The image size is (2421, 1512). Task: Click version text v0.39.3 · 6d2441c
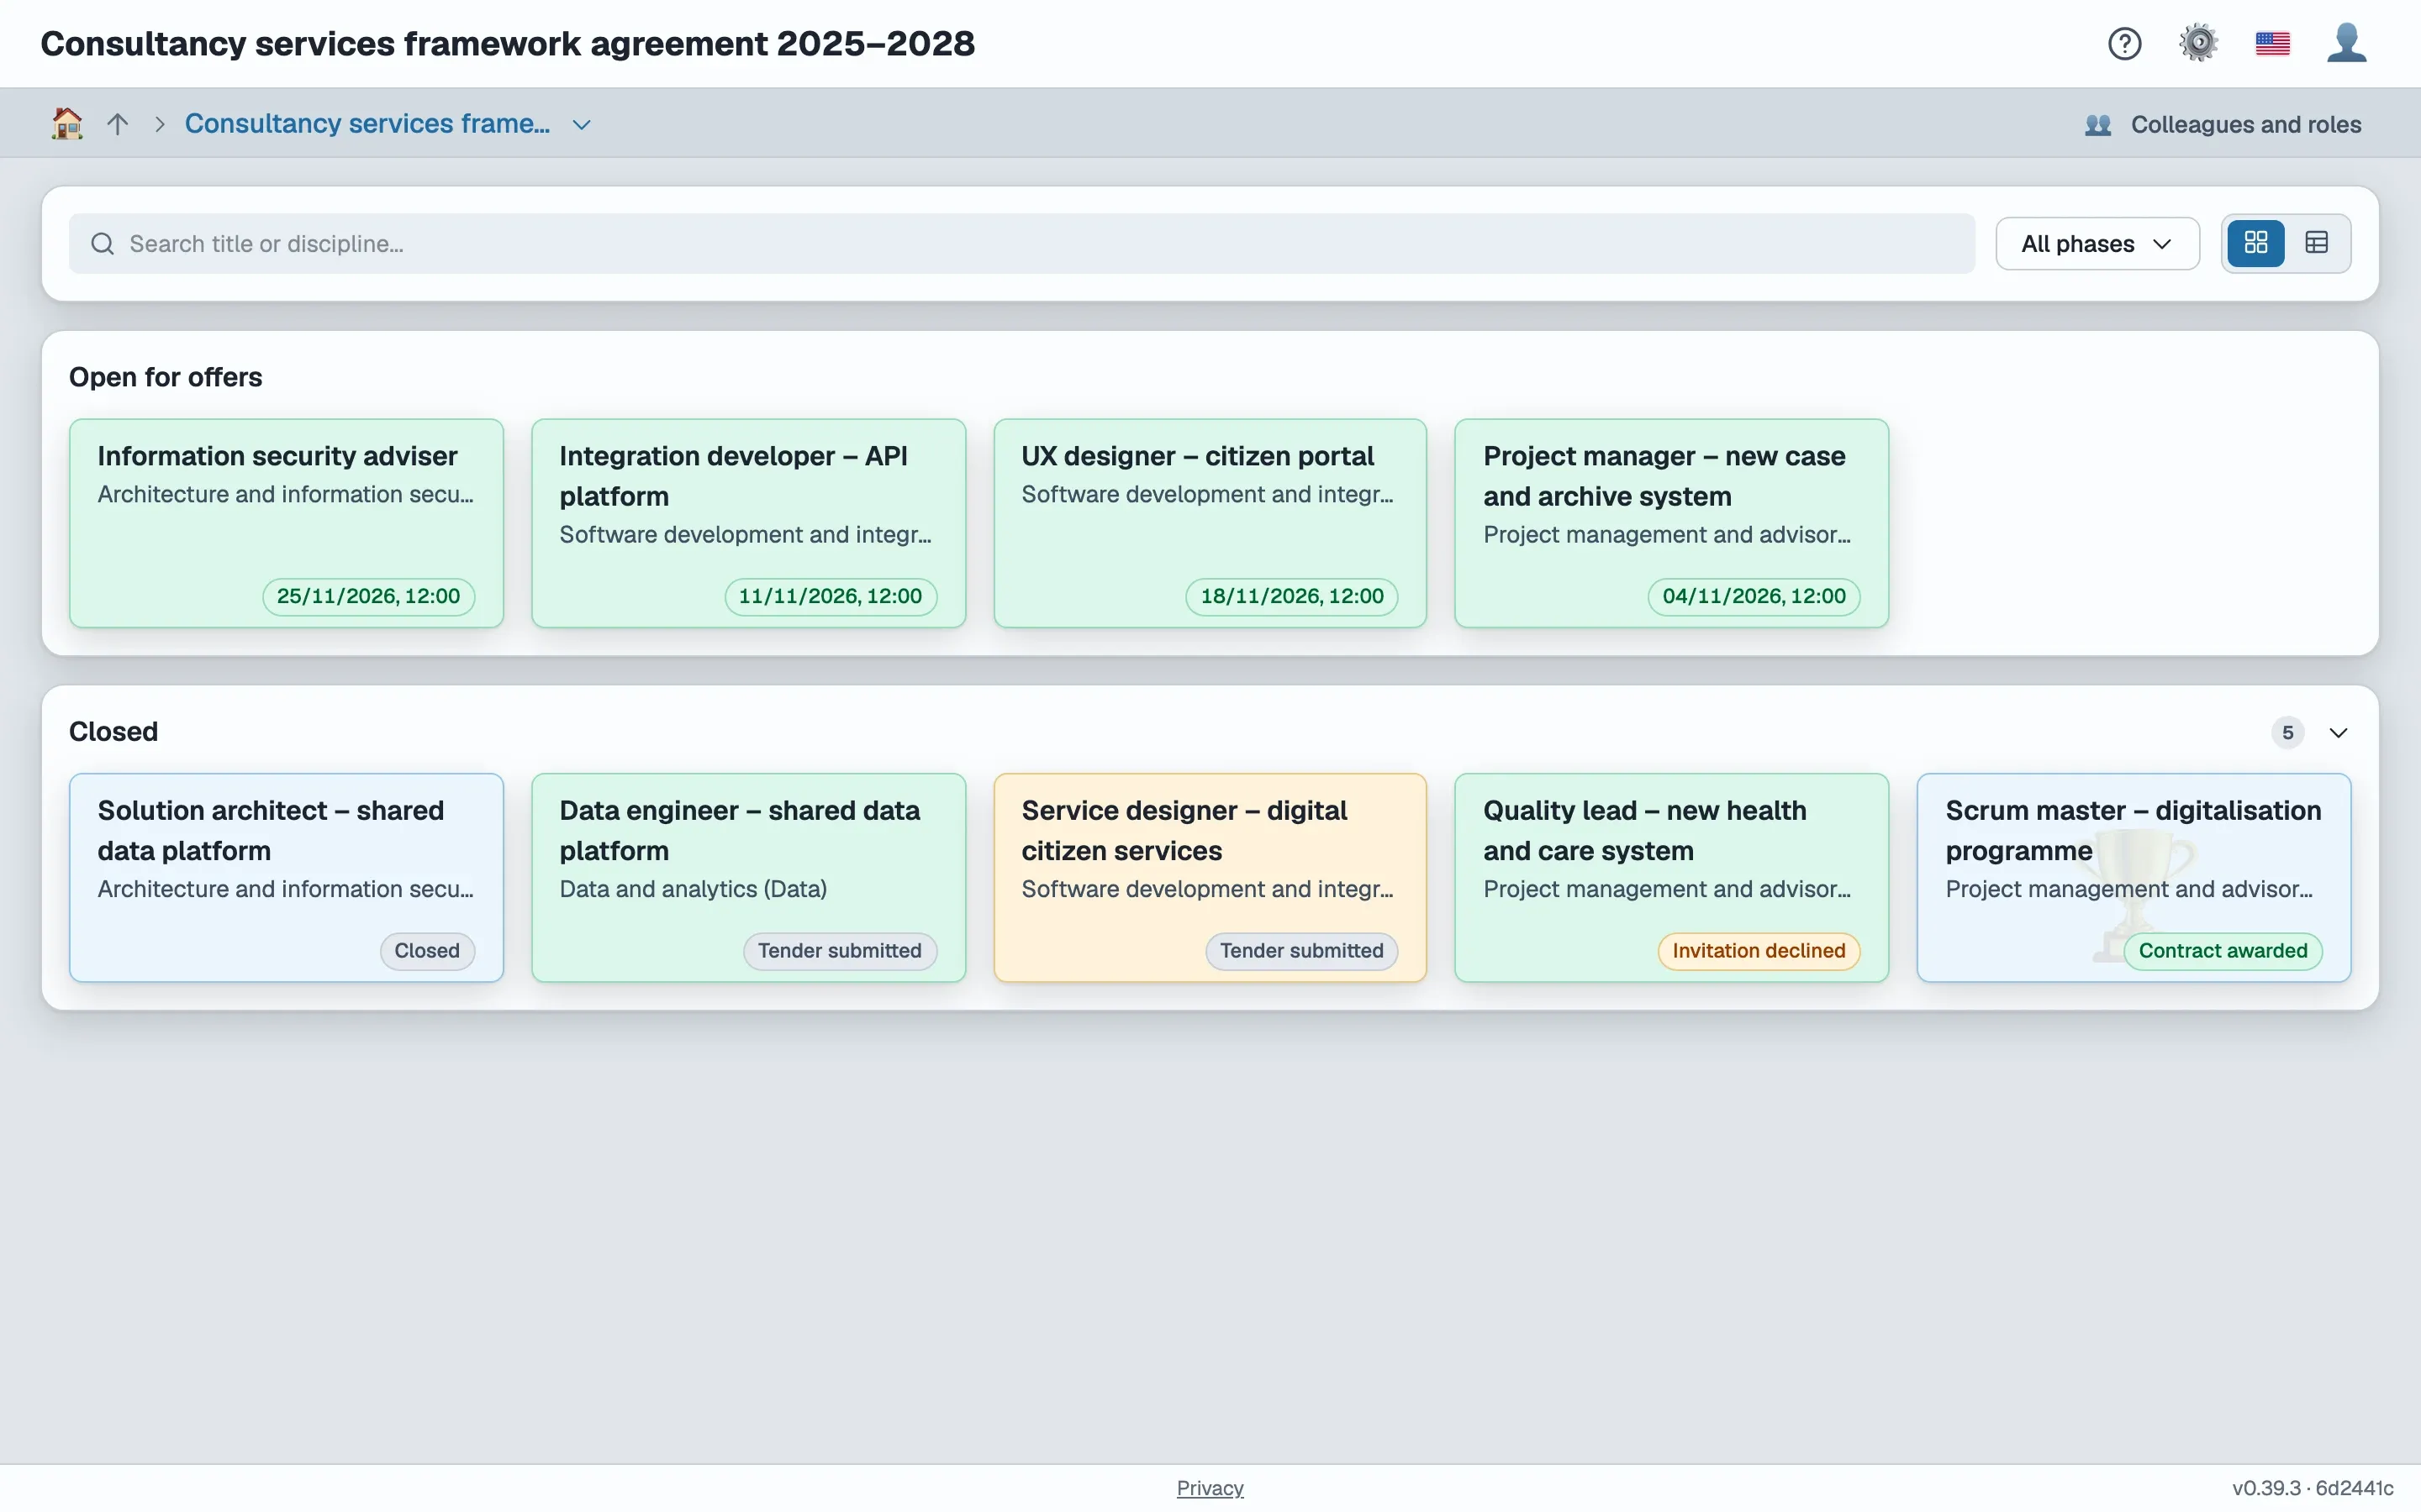[x=2312, y=1488]
